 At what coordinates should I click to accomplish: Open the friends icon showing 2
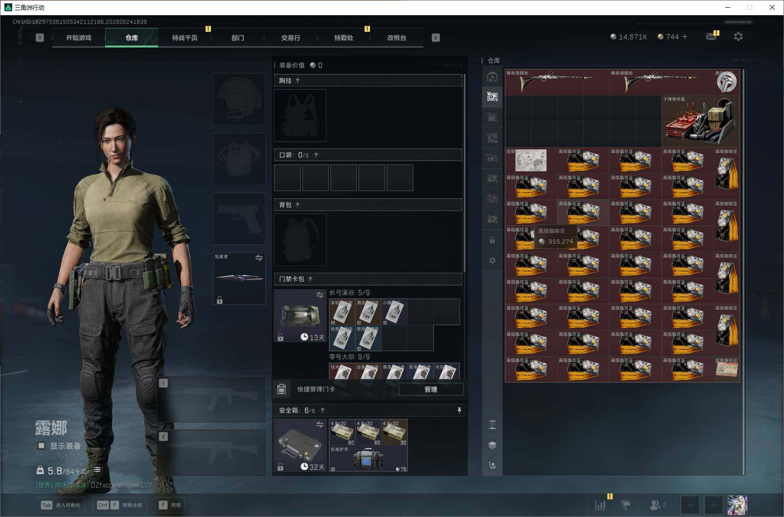click(x=657, y=505)
